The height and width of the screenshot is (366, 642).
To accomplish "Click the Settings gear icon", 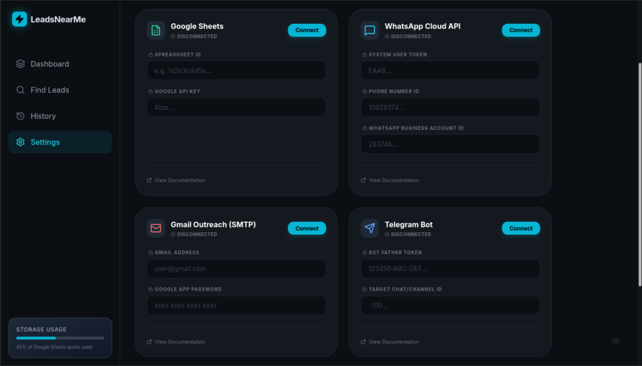I will (21, 143).
